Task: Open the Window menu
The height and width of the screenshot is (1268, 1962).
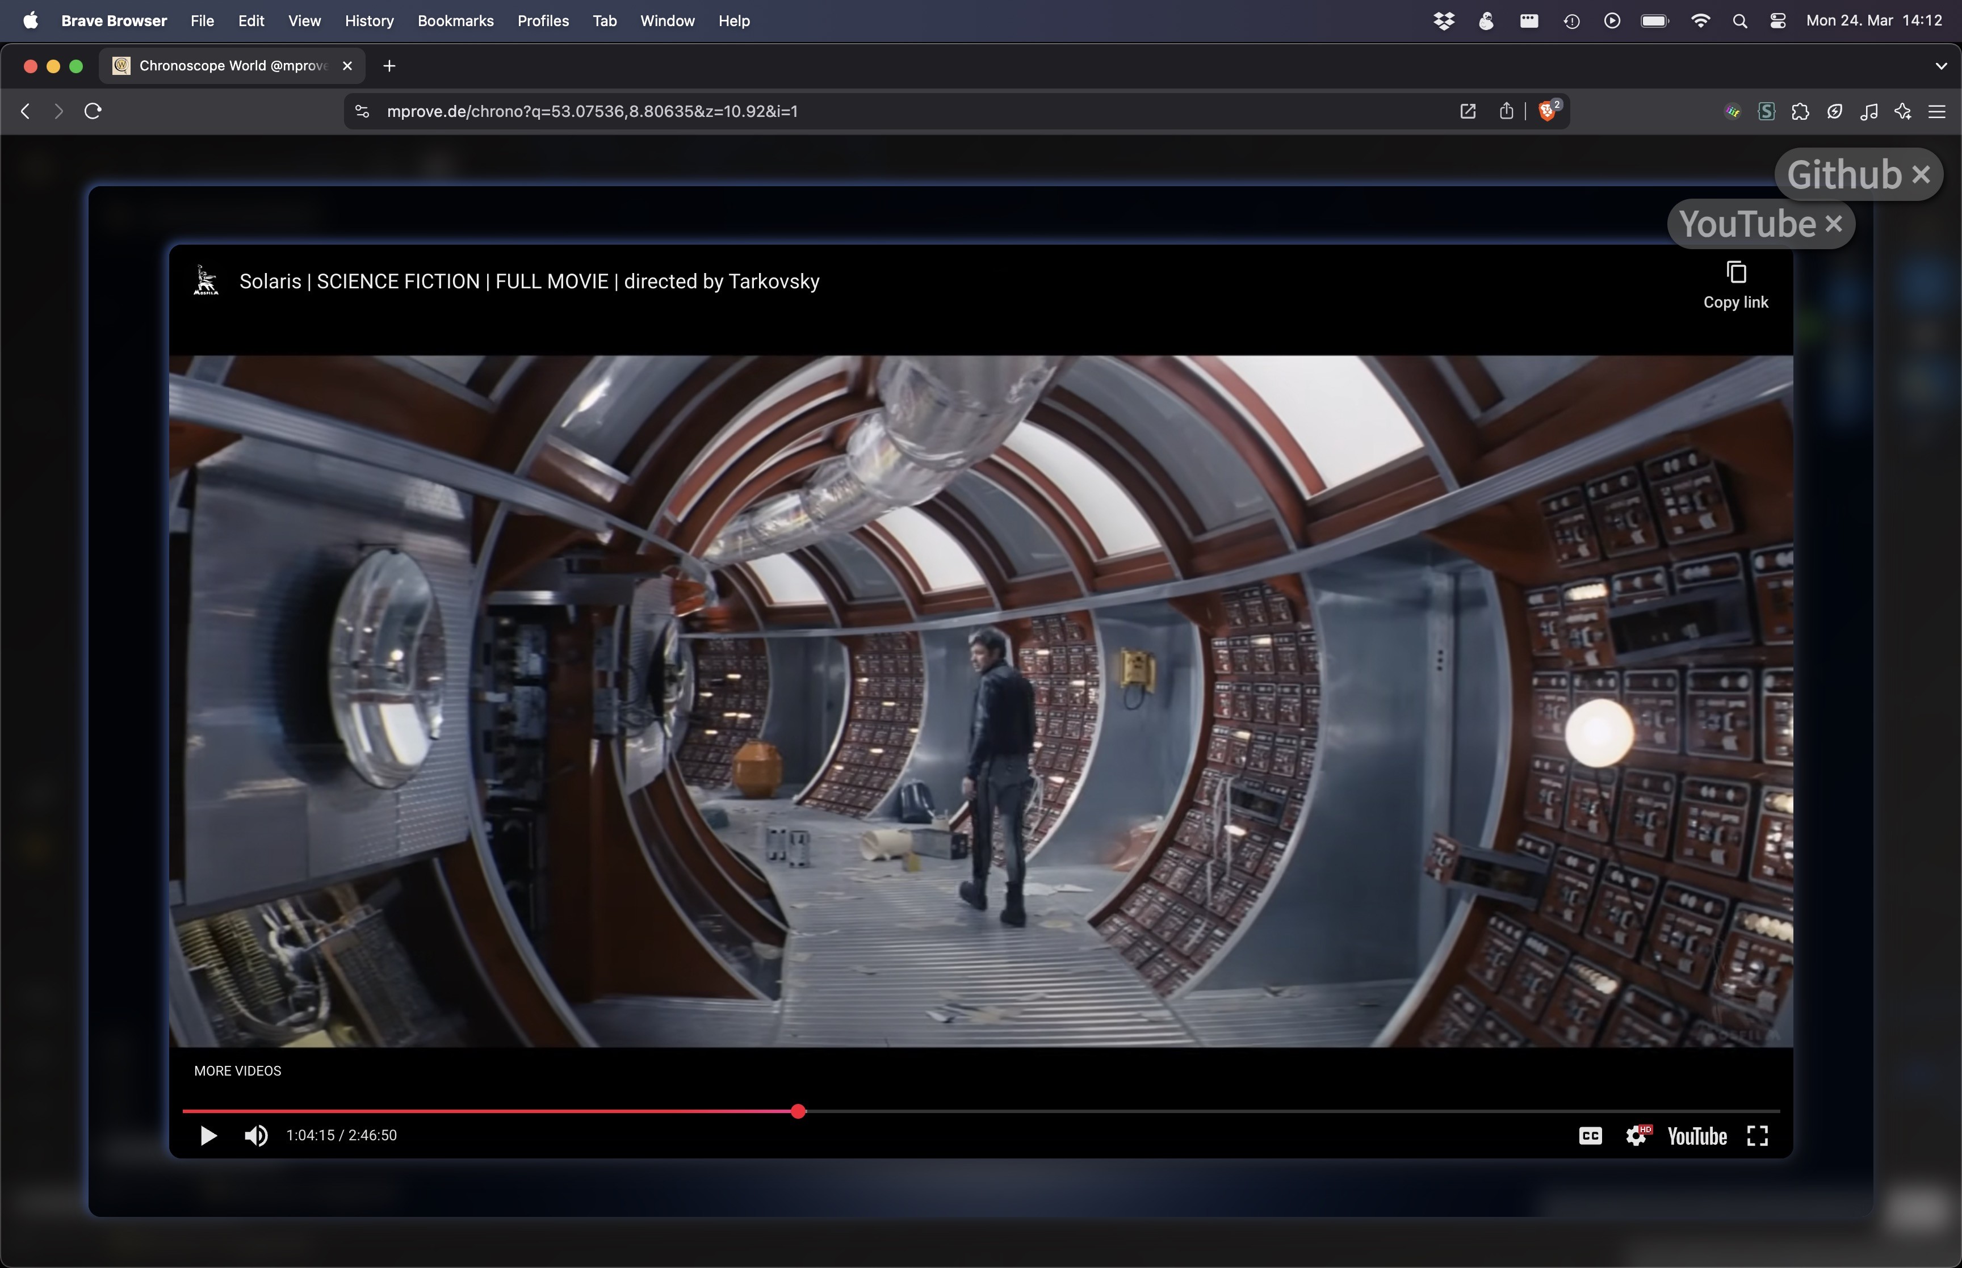Action: click(668, 20)
